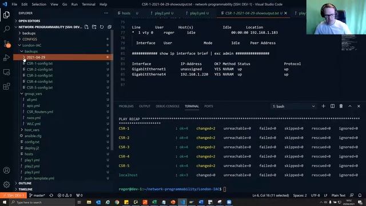The width and height of the screenshot is (366, 206).
Task: Maximize the panel with up chevron
Action: (x=350, y=106)
